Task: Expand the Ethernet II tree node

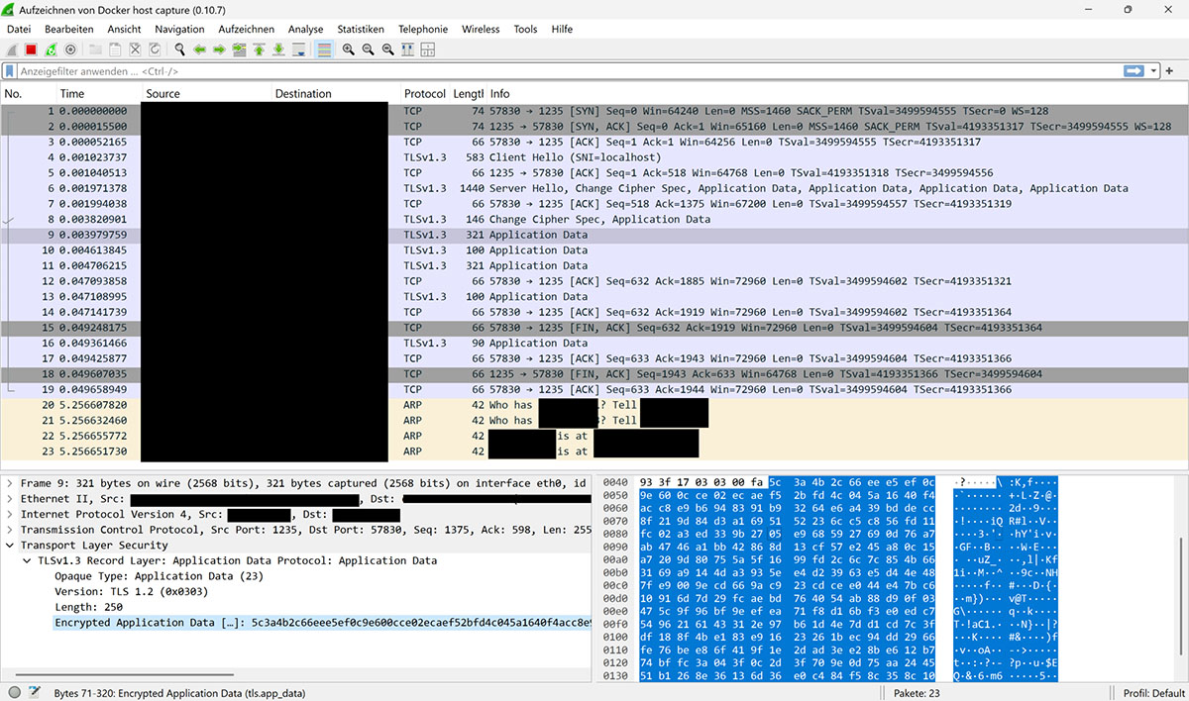Action: 10,498
